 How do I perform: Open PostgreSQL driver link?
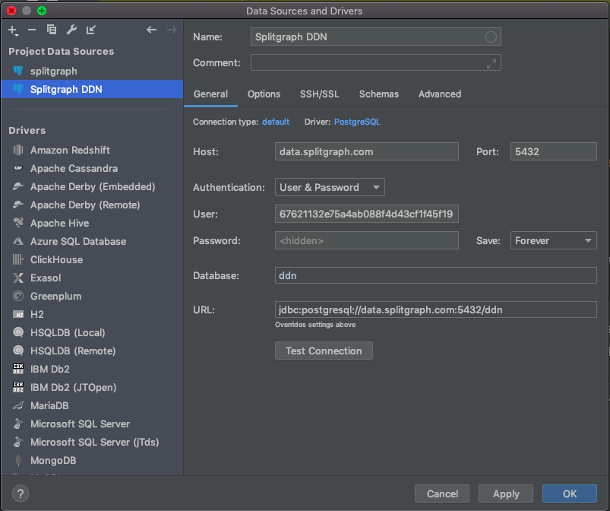pyautogui.click(x=357, y=122)
